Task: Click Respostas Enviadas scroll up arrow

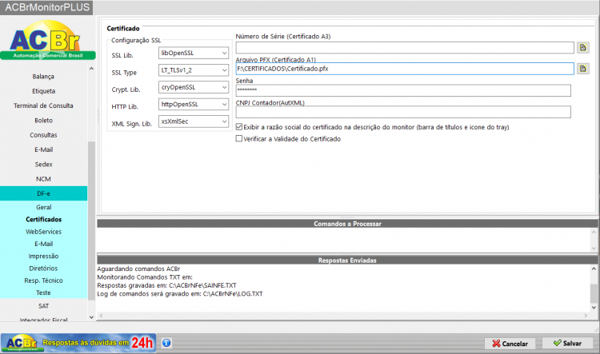Action: pos(594,268)
